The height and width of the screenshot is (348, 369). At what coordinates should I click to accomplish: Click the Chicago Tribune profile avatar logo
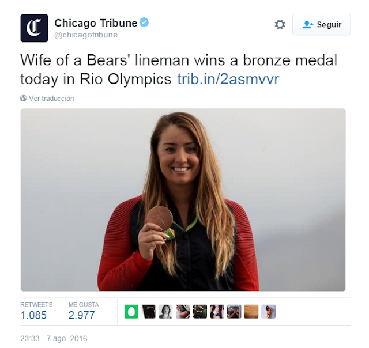click(35, 28)
